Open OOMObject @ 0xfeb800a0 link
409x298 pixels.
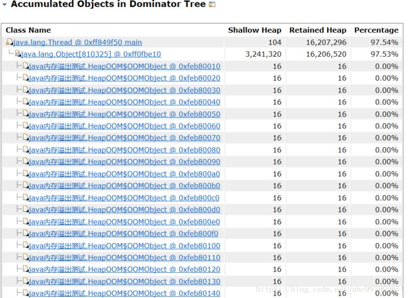click(x=125, y=174)
